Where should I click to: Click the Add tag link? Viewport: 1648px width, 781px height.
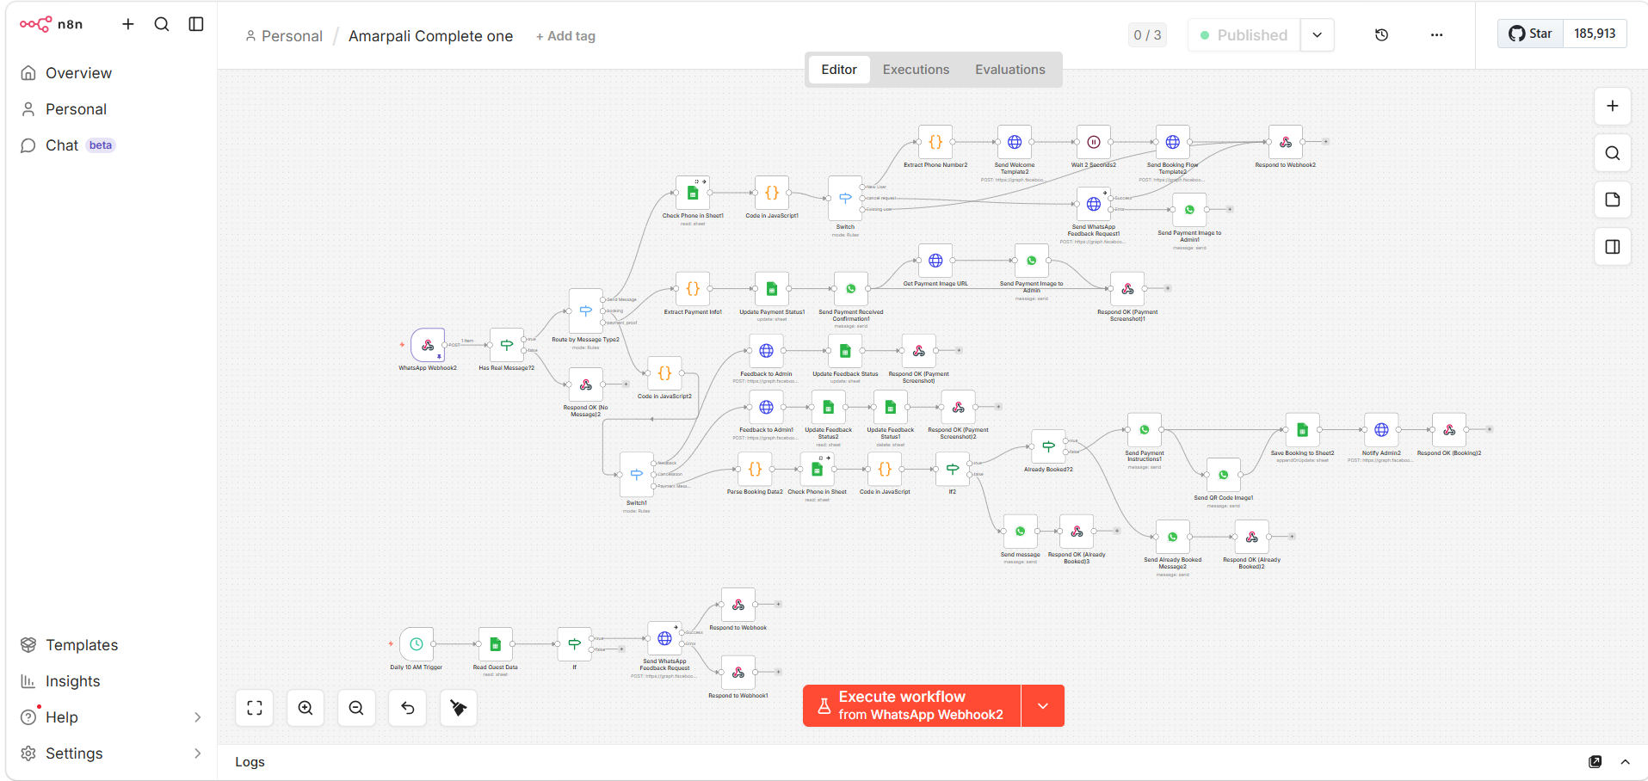coord(565,36)
